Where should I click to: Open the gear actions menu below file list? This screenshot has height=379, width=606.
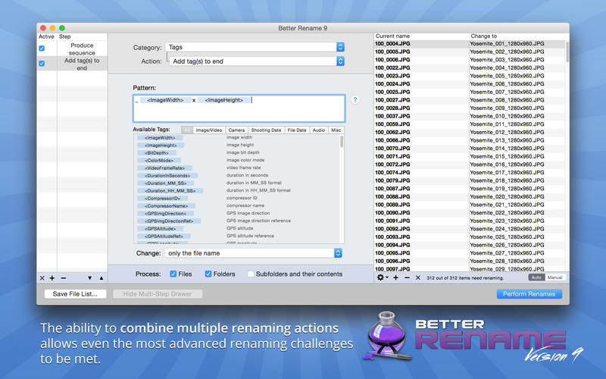[x=382, y=278]
